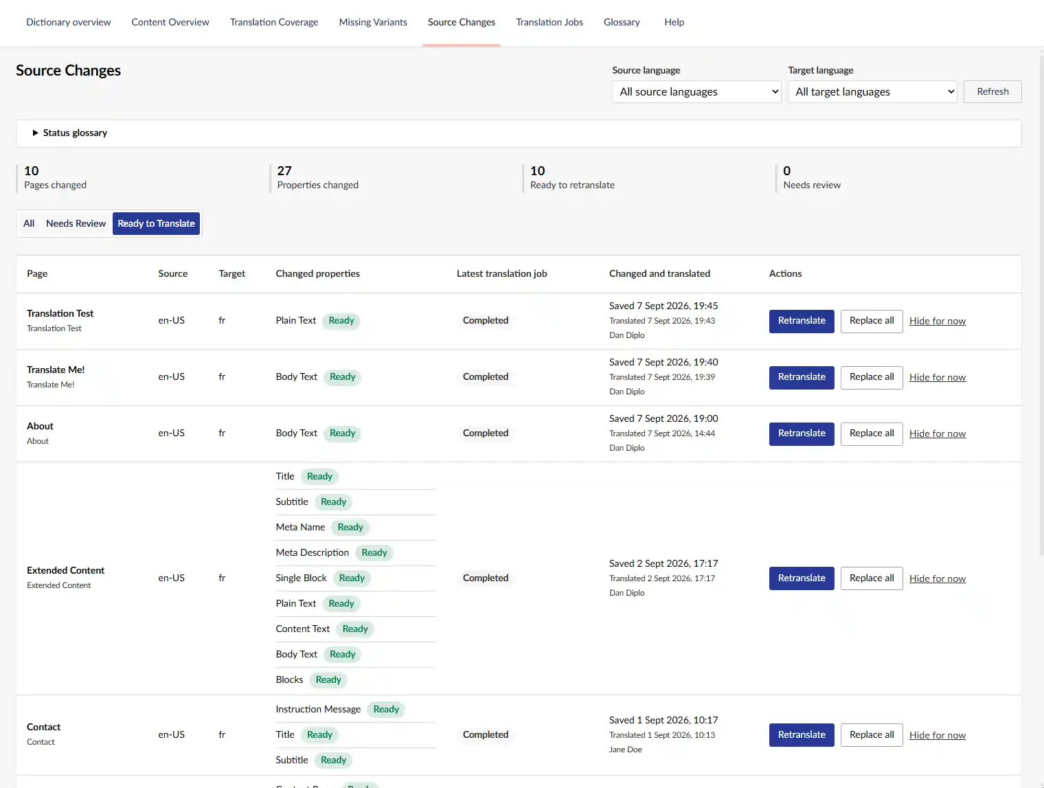This screenshot has width=1044, height=788.
Task: Click the 10 Ready to retranslate stat
Action: coord(572,177)
